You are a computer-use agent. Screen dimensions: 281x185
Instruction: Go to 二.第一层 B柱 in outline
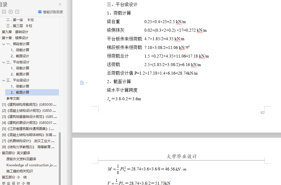pos(20,20)
